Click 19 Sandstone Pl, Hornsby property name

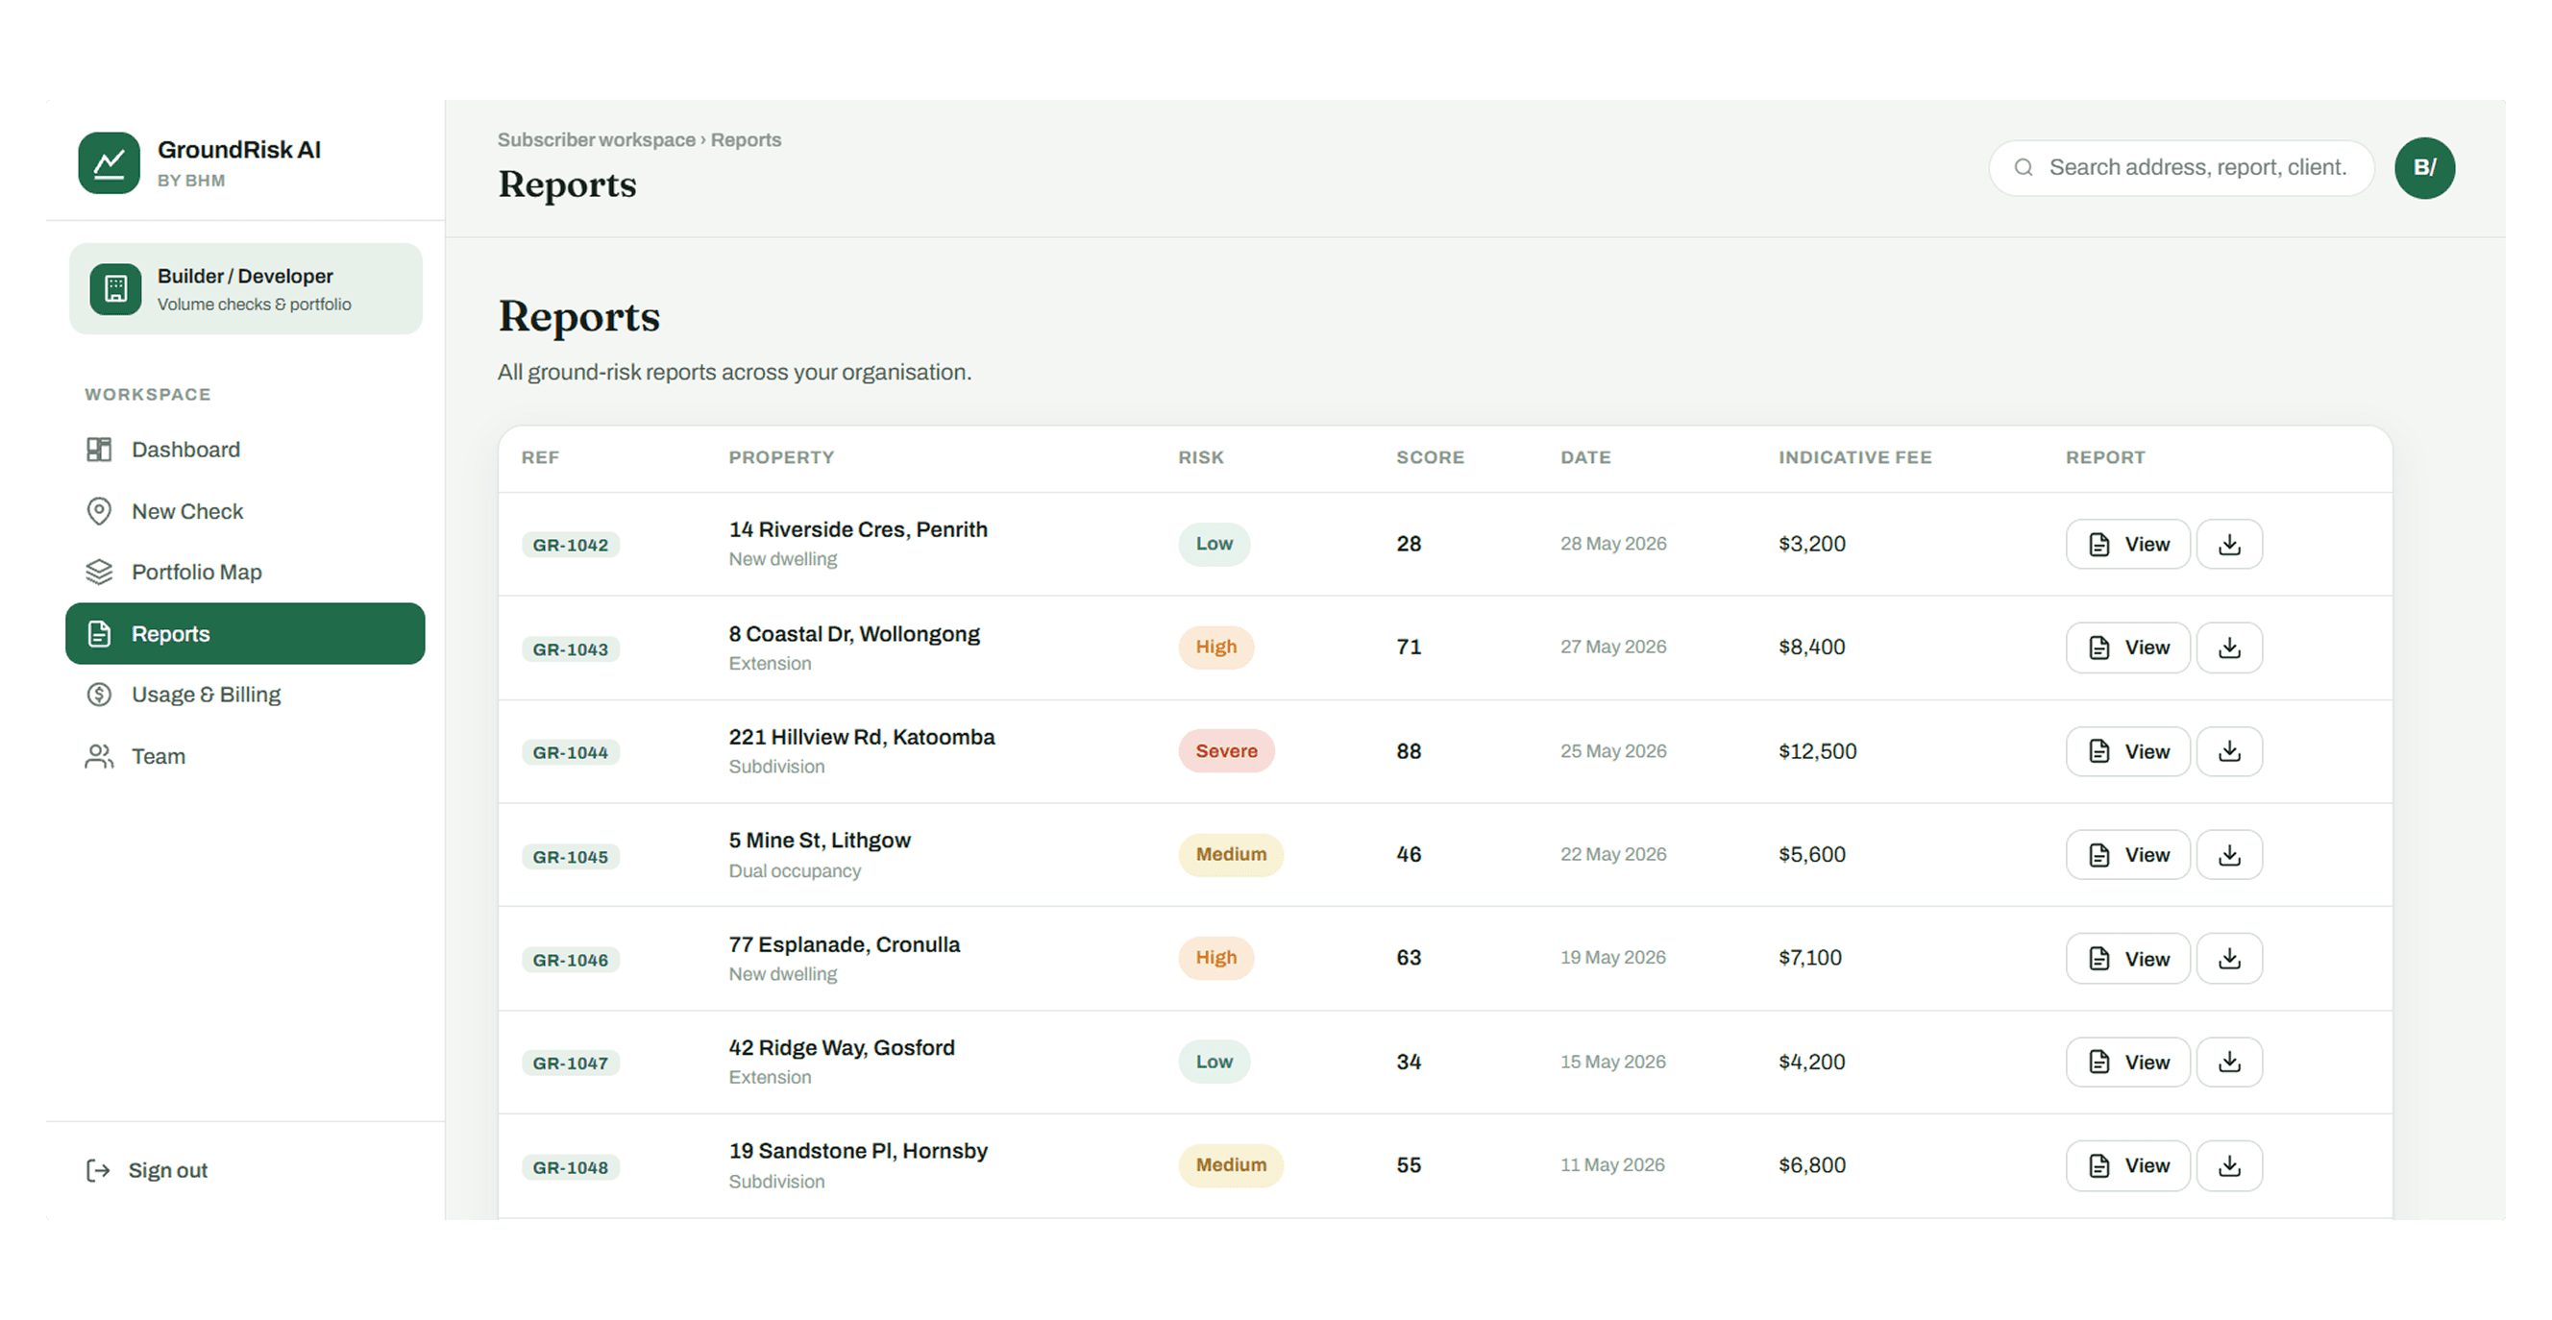coord(858,1151)
